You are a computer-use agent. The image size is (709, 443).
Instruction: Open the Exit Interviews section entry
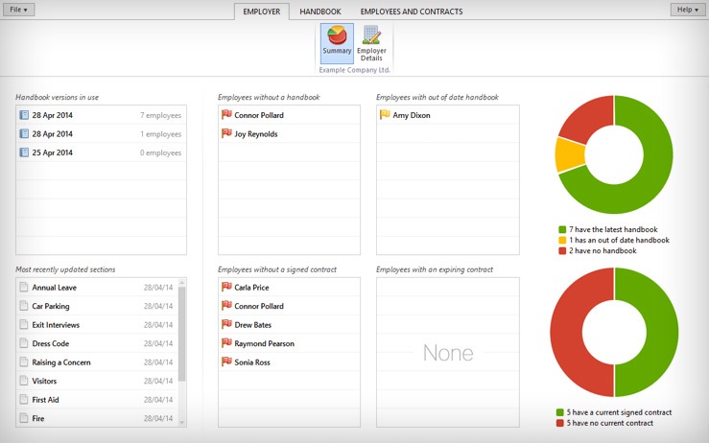[x=56, y=325]
